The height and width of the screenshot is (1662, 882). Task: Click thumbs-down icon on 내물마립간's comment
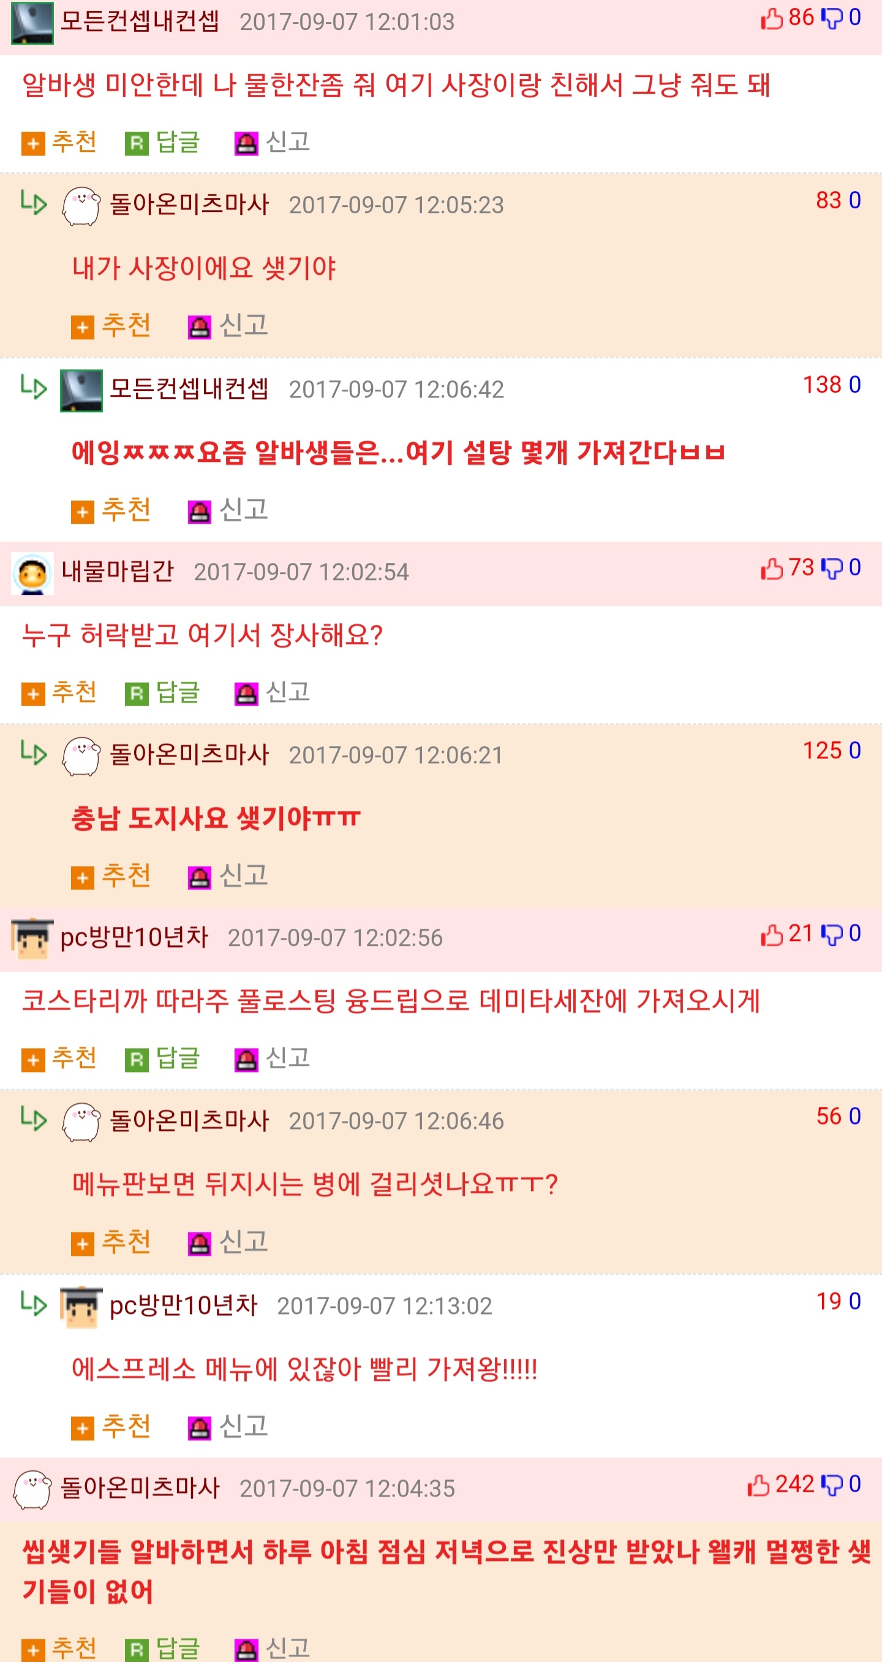coord(832,568)
